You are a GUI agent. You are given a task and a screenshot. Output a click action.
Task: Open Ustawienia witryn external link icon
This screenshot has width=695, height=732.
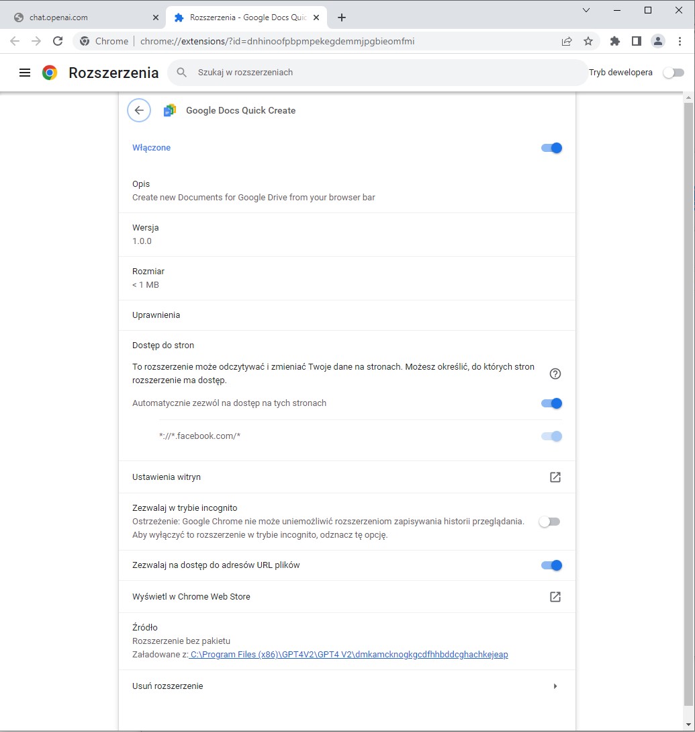(555, 477)
